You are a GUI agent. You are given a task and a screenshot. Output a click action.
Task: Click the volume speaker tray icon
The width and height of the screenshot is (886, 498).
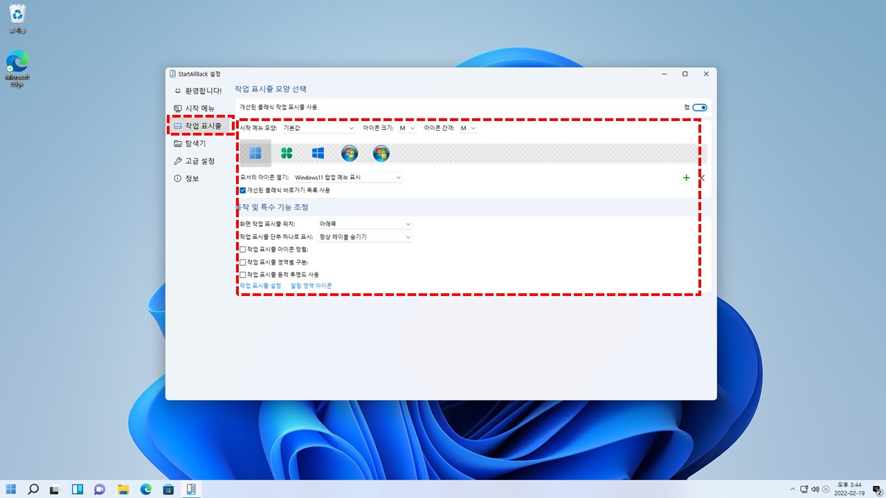[815, 489]
